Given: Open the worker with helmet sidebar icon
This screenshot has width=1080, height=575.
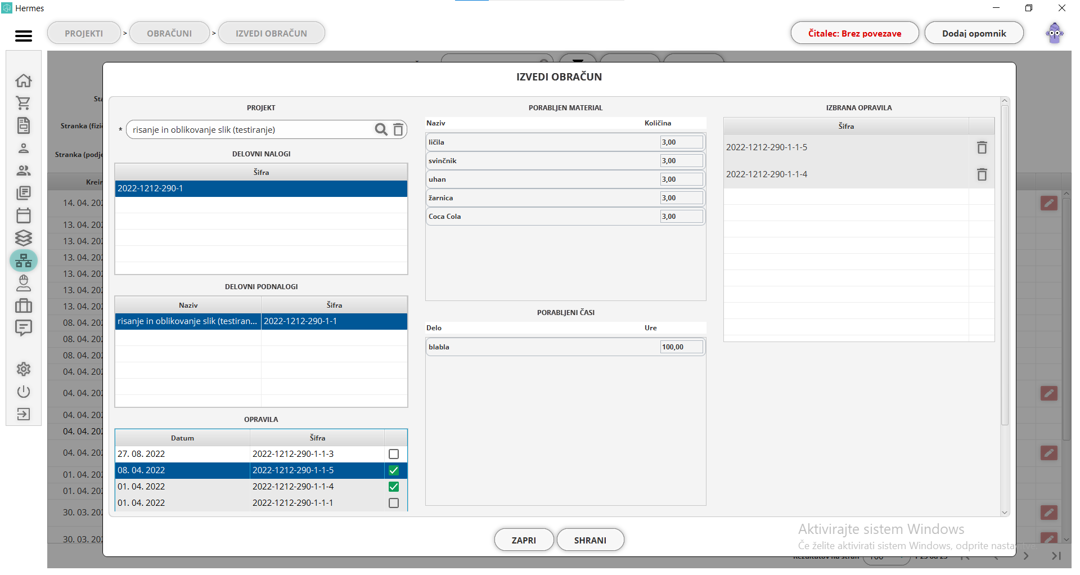Looking at the screenshot, I should tap(23, 283).
